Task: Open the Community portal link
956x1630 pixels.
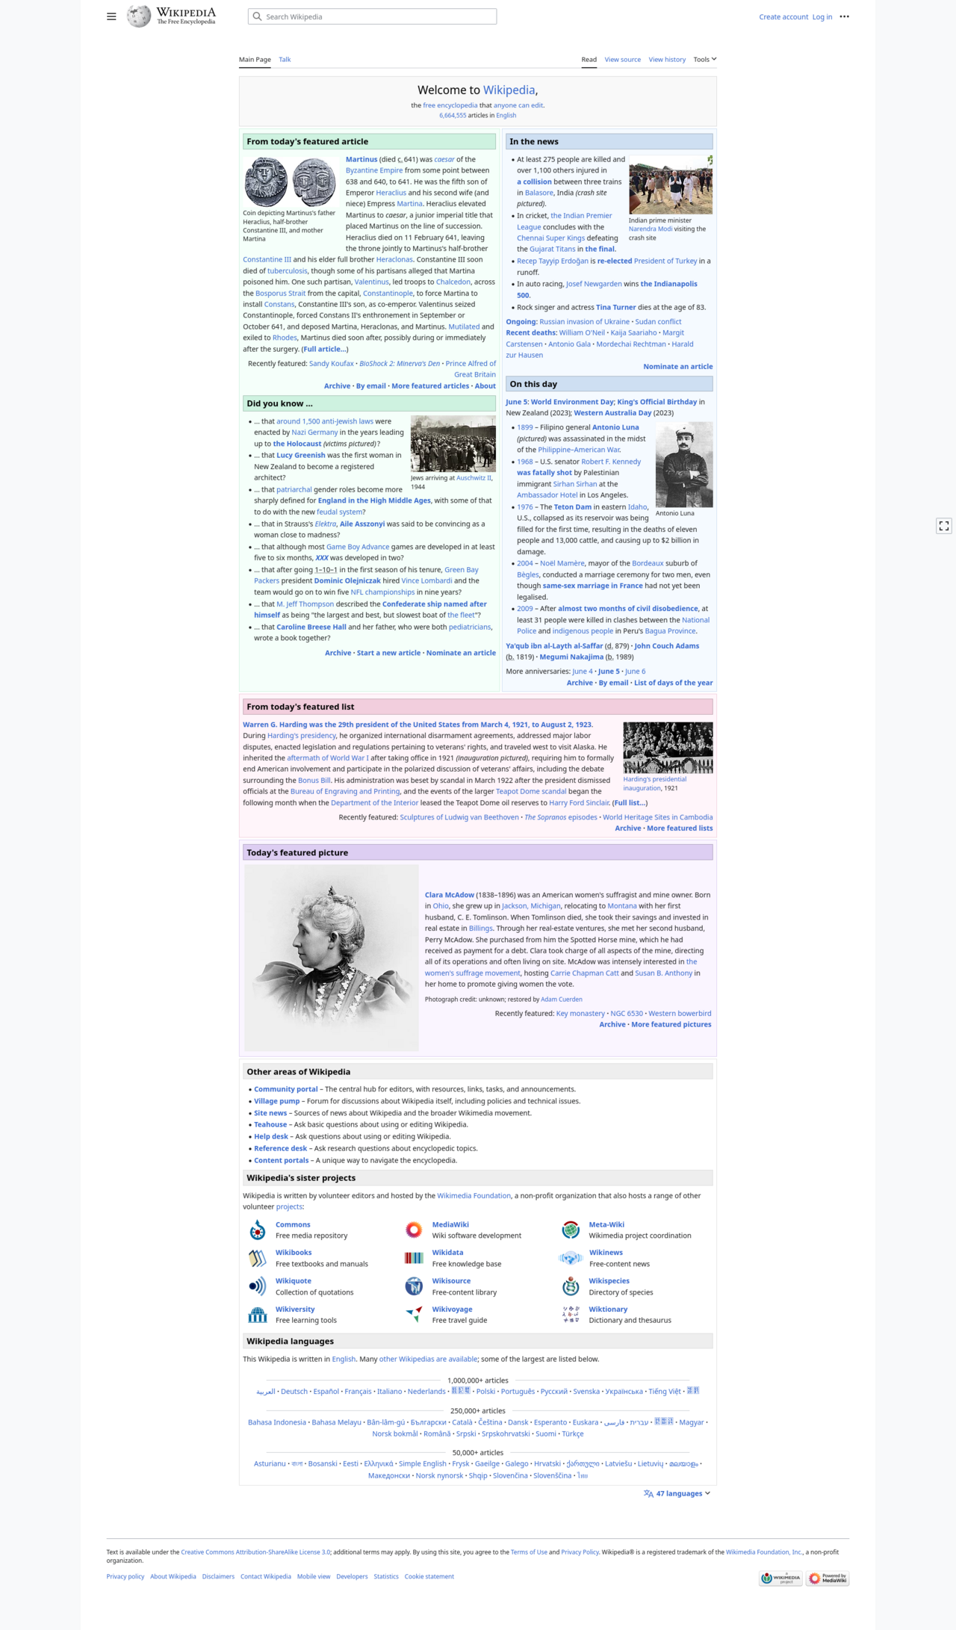Action: (286, 1089)
